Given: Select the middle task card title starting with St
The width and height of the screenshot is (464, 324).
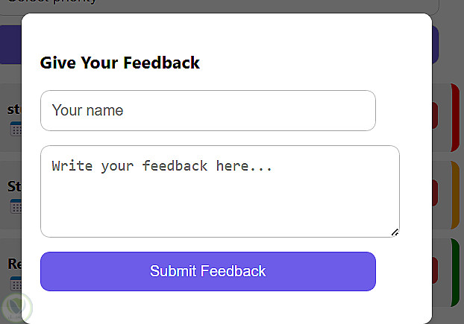Looking at the screenshot, I should pyautogui.click(x=13, y=186).
